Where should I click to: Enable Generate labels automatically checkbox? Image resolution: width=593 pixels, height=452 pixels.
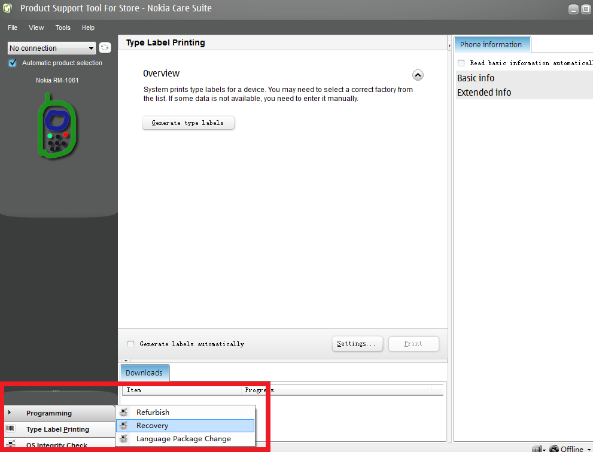click(x=131, y=344)
